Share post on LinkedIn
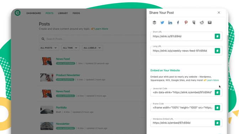The width and height of the screenshot is (239, 134). pyautogui.click(x=170, y=23)
